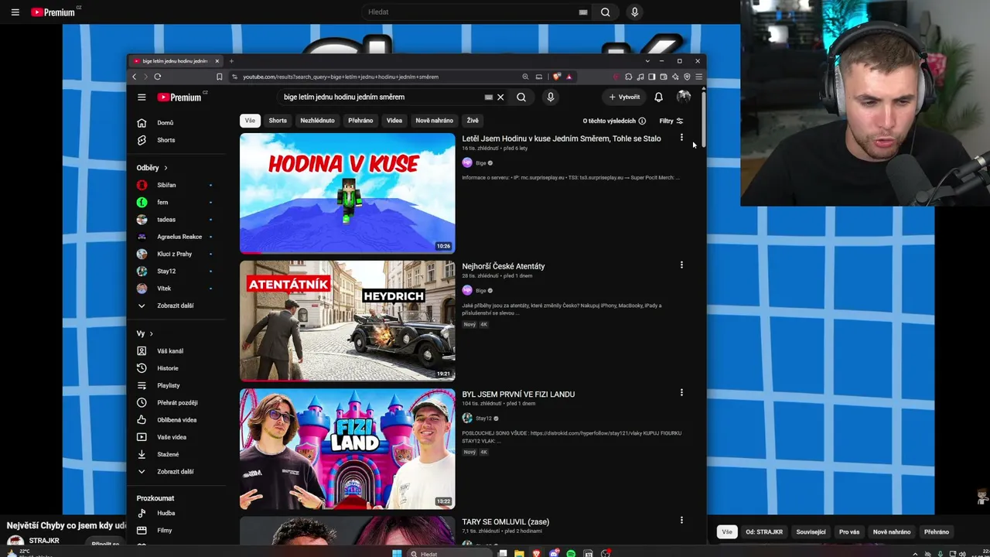Click the YouTube Premium logo in browser window
The image size is (990, 557).
point(179,97)
